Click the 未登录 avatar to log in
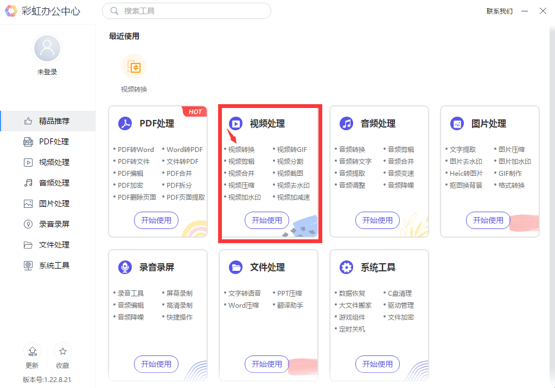This screenshot has width=555, height=388. 47,48
